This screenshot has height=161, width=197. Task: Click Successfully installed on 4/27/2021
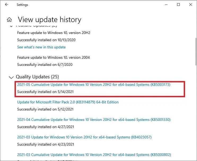[x=46, y=127]
